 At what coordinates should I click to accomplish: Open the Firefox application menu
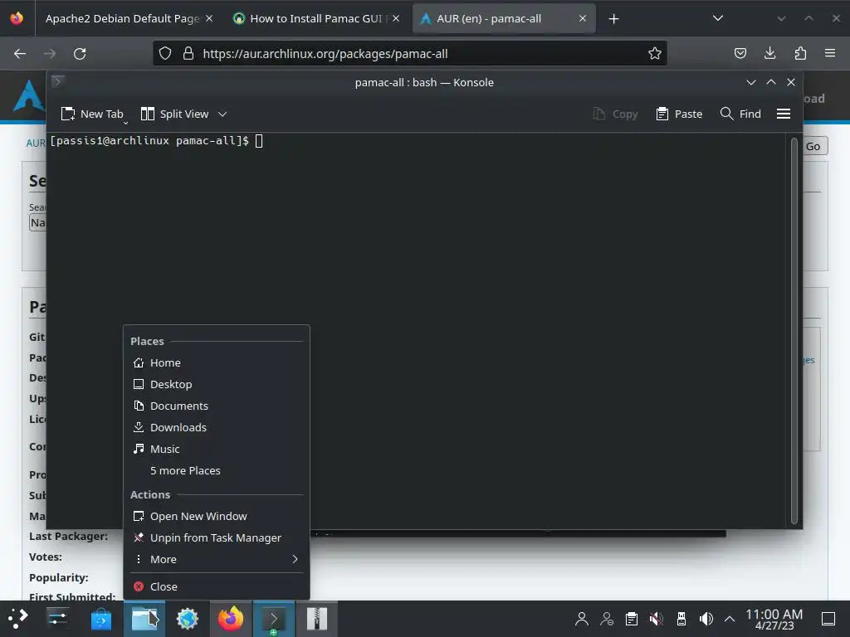click(830, 53)
